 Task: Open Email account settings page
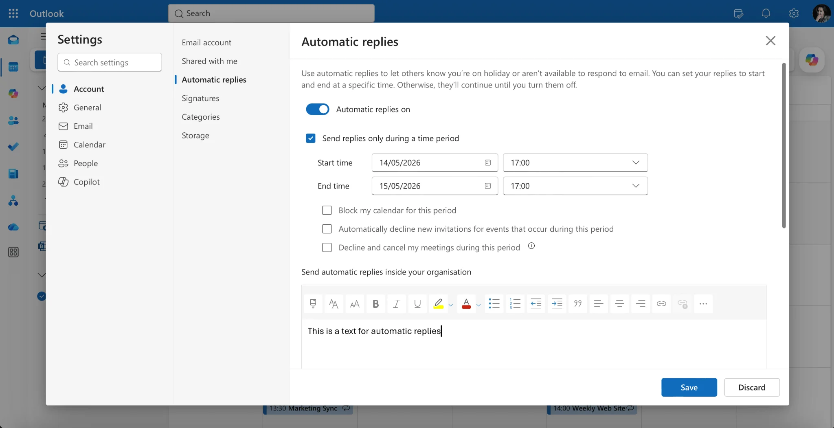(206, 42)
